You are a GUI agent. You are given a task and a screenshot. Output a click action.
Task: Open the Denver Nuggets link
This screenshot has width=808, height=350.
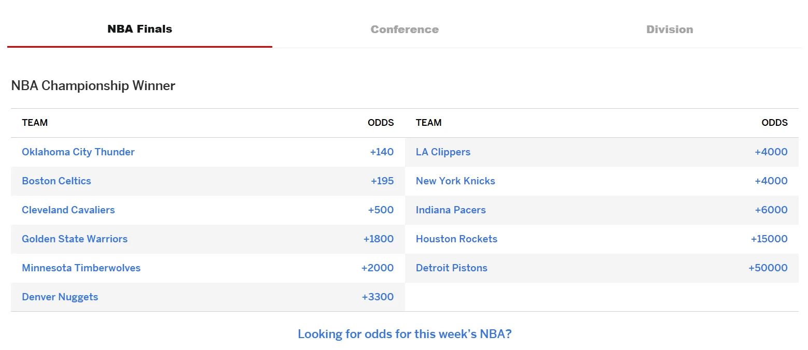[60, 297]
